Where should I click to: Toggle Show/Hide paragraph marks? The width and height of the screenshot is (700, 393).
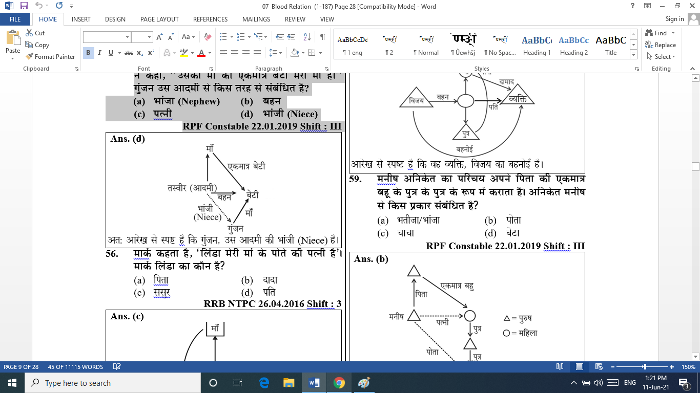coord(322,37)
